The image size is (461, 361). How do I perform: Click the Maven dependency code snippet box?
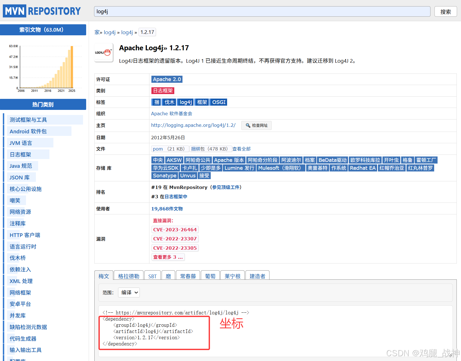tap(275, 331)
